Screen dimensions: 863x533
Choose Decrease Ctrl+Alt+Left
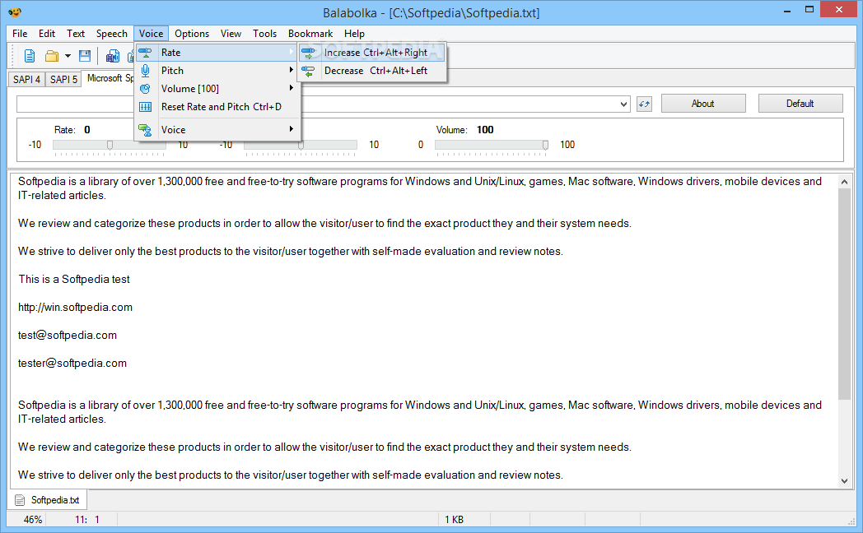tap(372, 71)
